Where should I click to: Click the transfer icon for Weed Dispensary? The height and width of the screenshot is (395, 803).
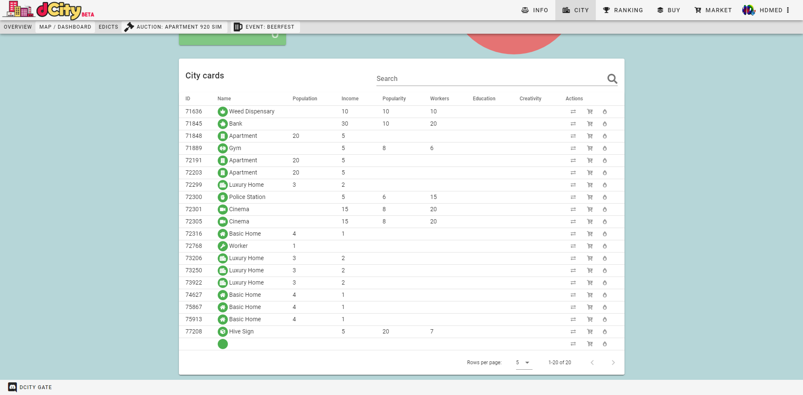[573, 112]
